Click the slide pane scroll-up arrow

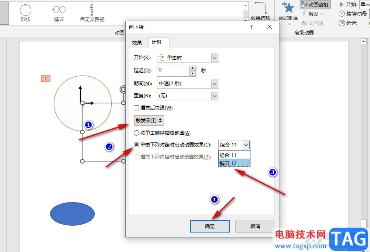(363, 41)
